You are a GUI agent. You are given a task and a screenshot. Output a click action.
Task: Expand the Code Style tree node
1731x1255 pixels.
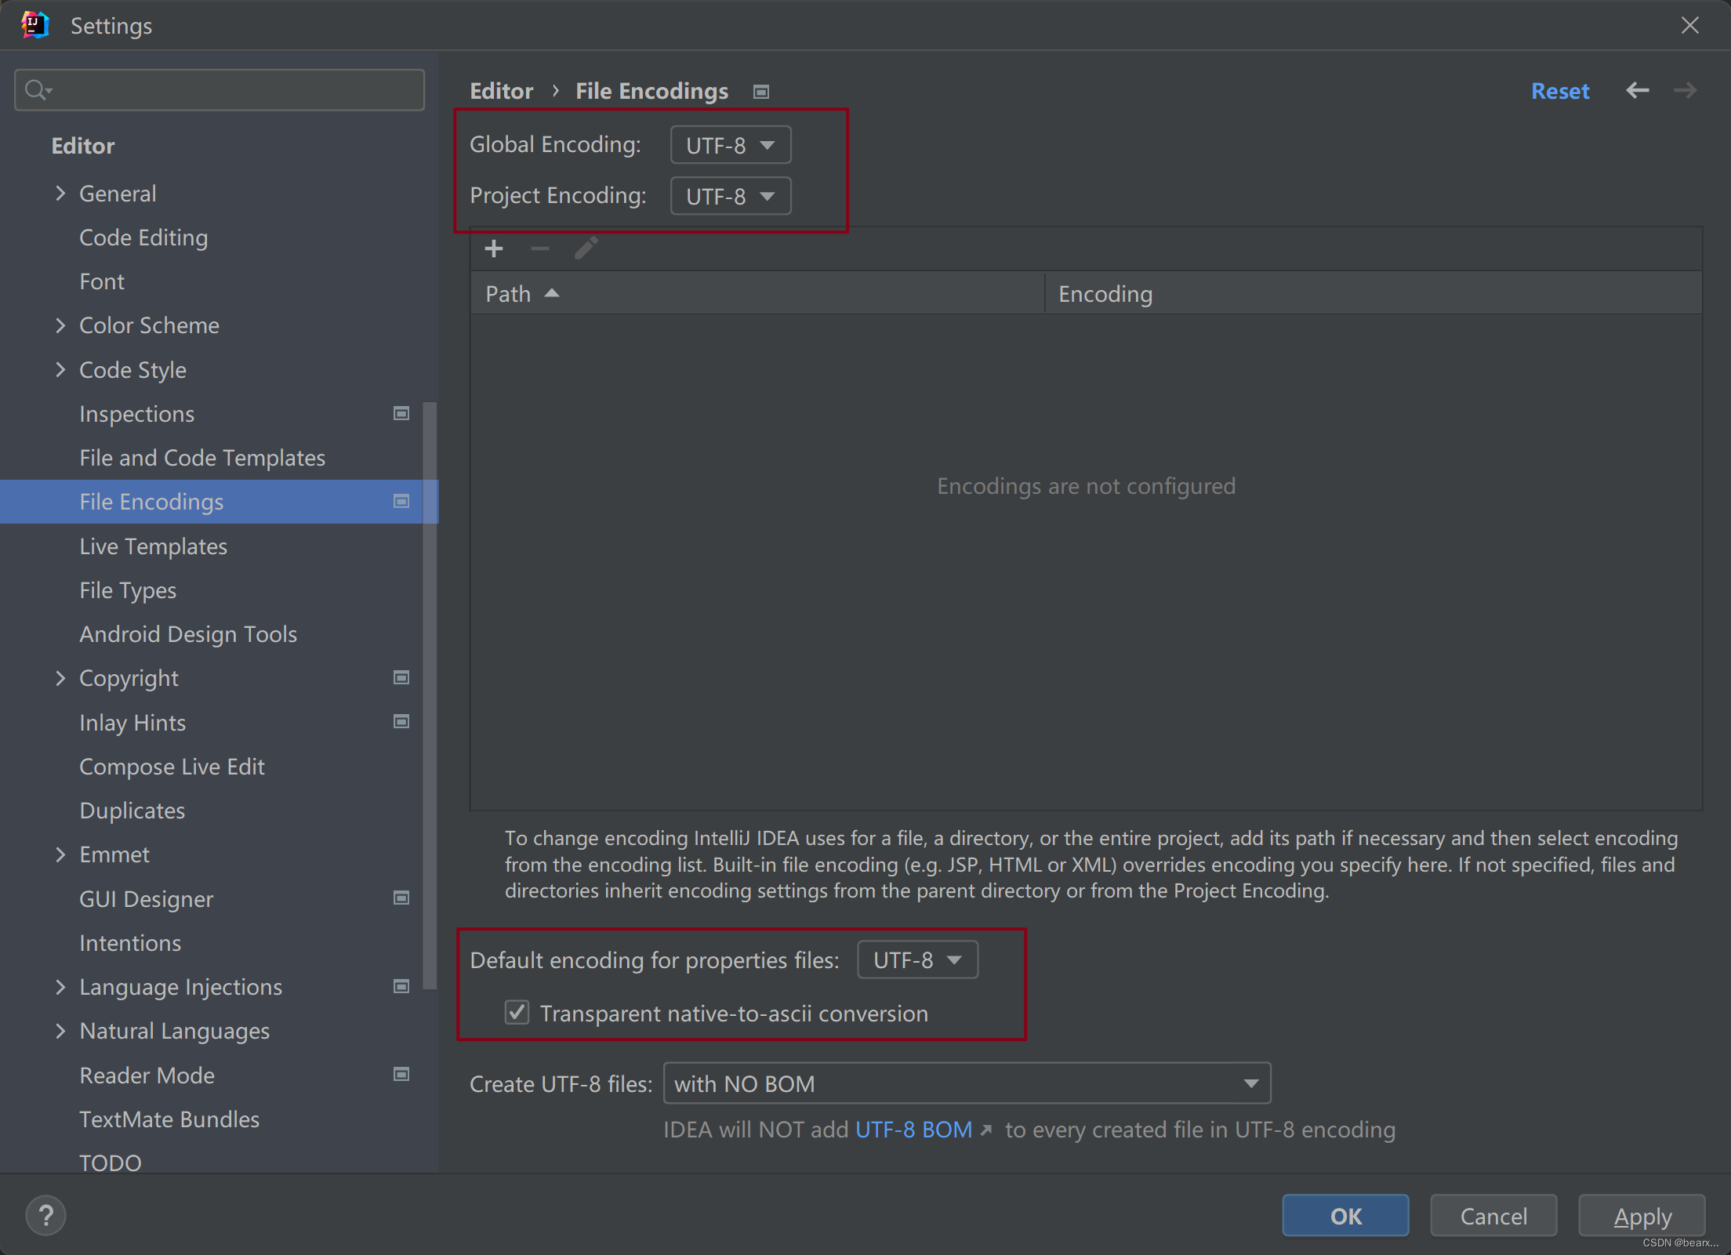pos(60,369)
